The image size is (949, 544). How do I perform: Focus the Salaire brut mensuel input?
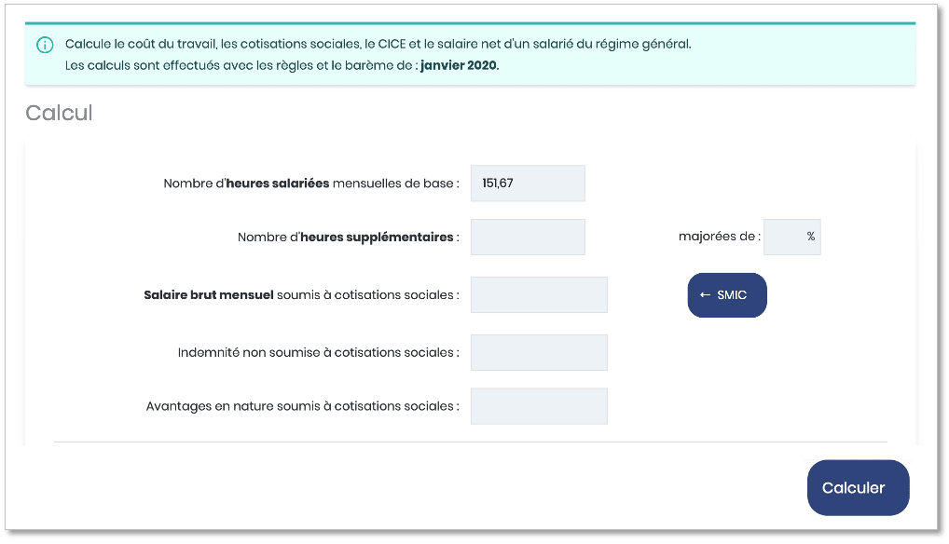click(x=539, y=295)
